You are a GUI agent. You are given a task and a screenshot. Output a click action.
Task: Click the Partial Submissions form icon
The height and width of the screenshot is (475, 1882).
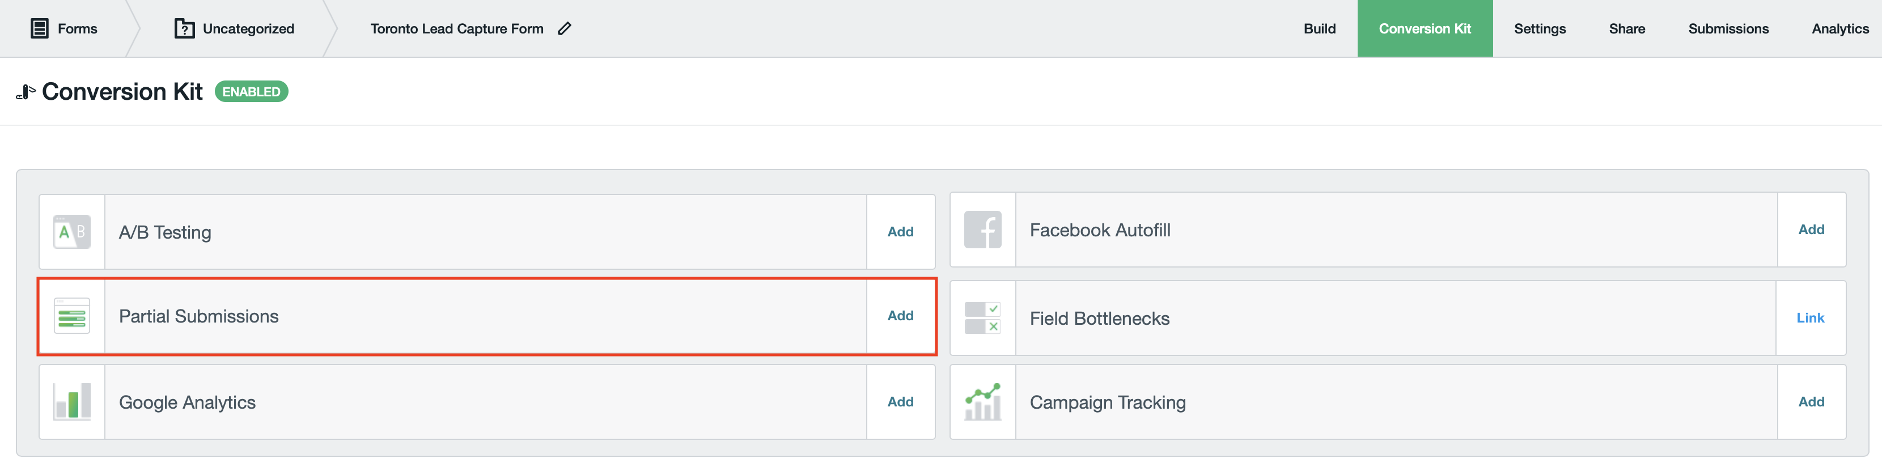pyautogui.click(x=71, y=316)
